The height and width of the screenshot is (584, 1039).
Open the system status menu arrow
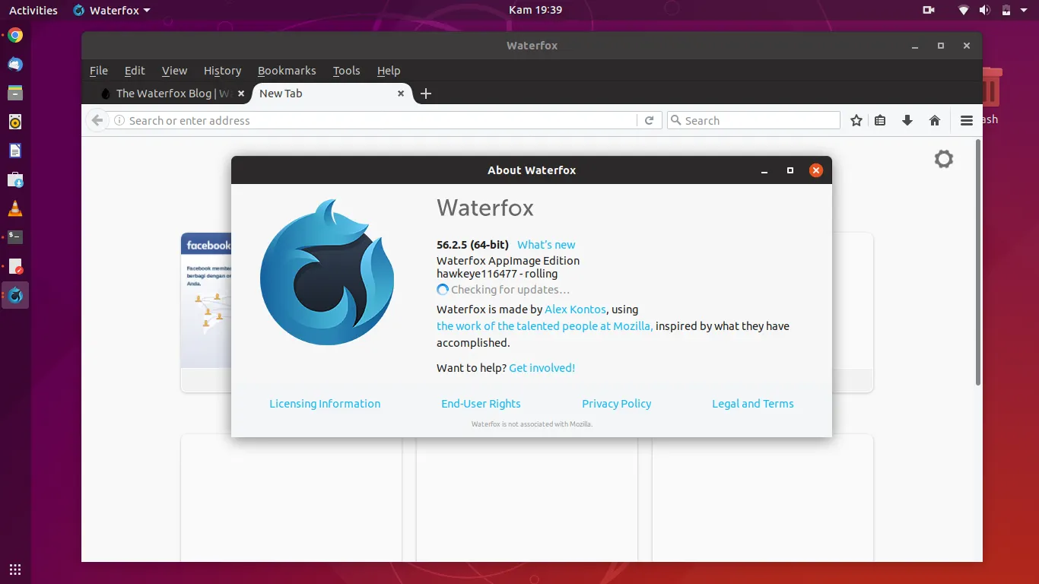point(1025,11)
